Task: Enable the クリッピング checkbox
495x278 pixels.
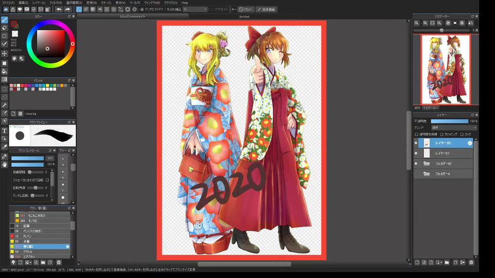Action: coord(442,134)
